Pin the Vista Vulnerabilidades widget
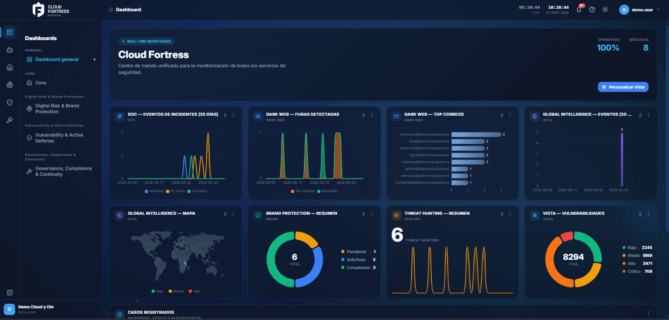The image size is (669, 320). pyautogui.click(x=640, y=214)
